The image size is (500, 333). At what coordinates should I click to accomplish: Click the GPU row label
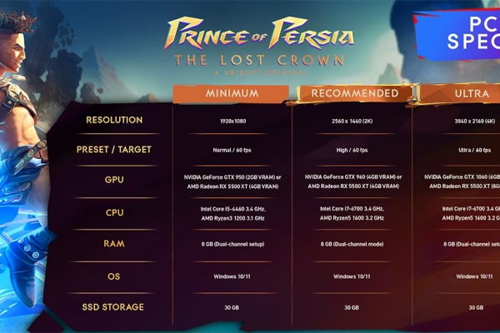[x=114, y=180]
